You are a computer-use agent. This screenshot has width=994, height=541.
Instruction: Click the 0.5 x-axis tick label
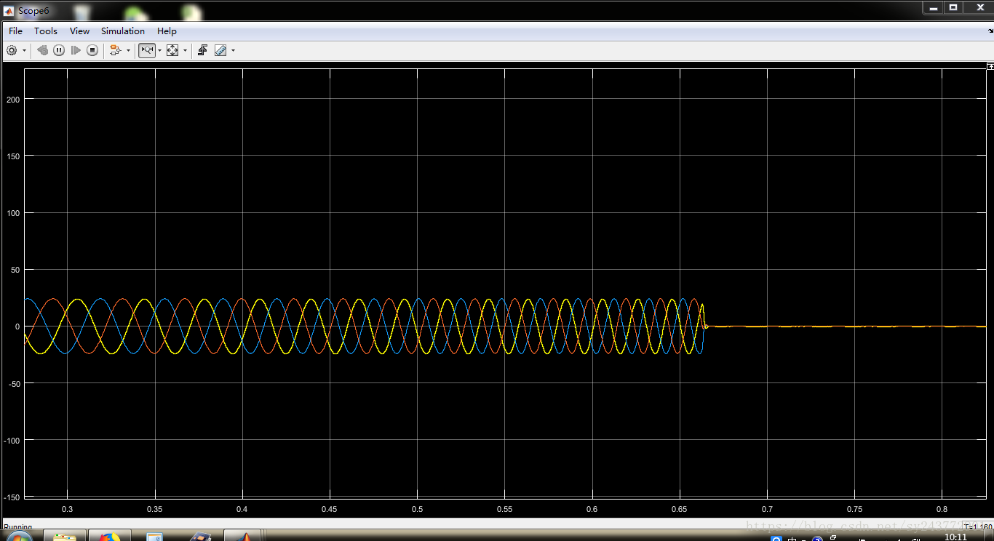coord(417,509)
